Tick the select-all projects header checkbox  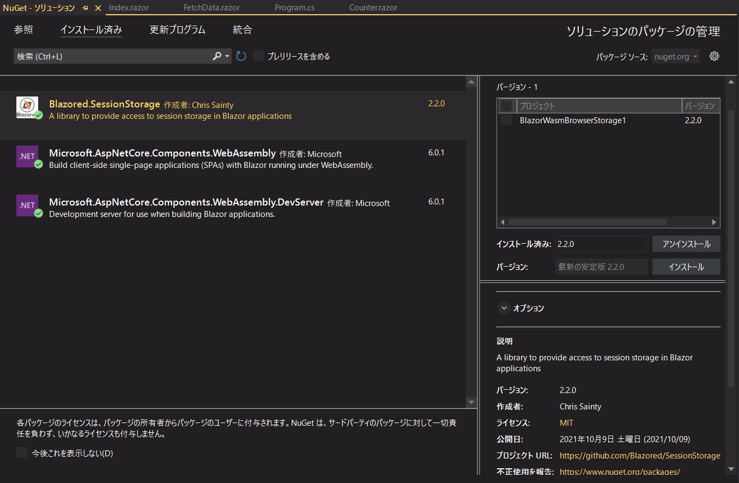[x=506, y=106]
